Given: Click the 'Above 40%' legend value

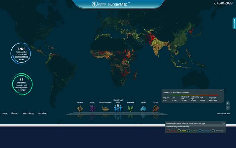Looking at the screenshot, I should (213, 101).
